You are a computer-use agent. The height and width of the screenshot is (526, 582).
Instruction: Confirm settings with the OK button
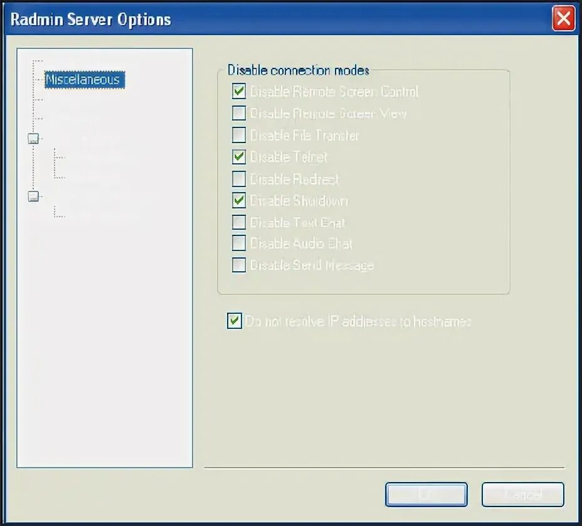[426, 495]
